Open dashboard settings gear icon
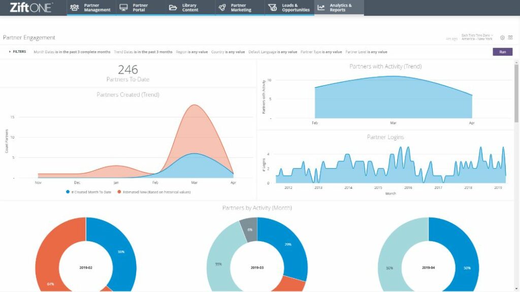This screenshot has height=292, width=520. coord(502,38)
